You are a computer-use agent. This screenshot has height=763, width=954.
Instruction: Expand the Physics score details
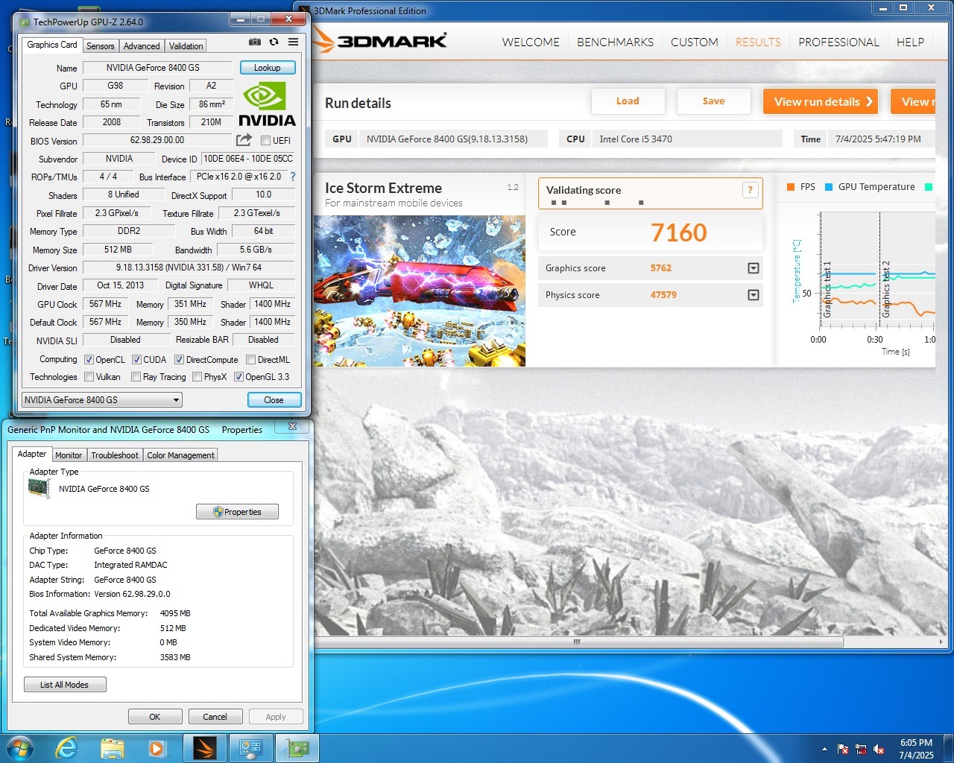754,295
